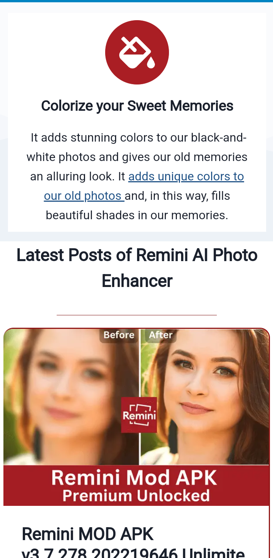This screenshot has height=558, width=273.
Task: Click the "beautiful shades in our memories" text
Action: 137,215
